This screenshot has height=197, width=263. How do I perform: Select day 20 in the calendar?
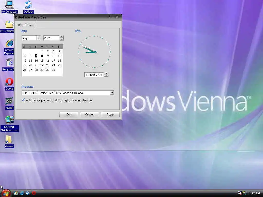tap(30, 65)
